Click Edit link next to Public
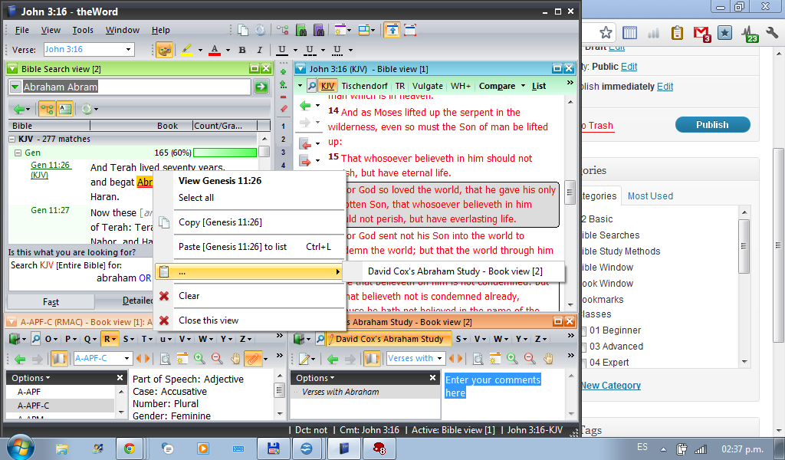Screen dimensions: 785x460 (629, 67)
